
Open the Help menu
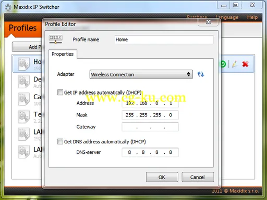tap(252, 17)
